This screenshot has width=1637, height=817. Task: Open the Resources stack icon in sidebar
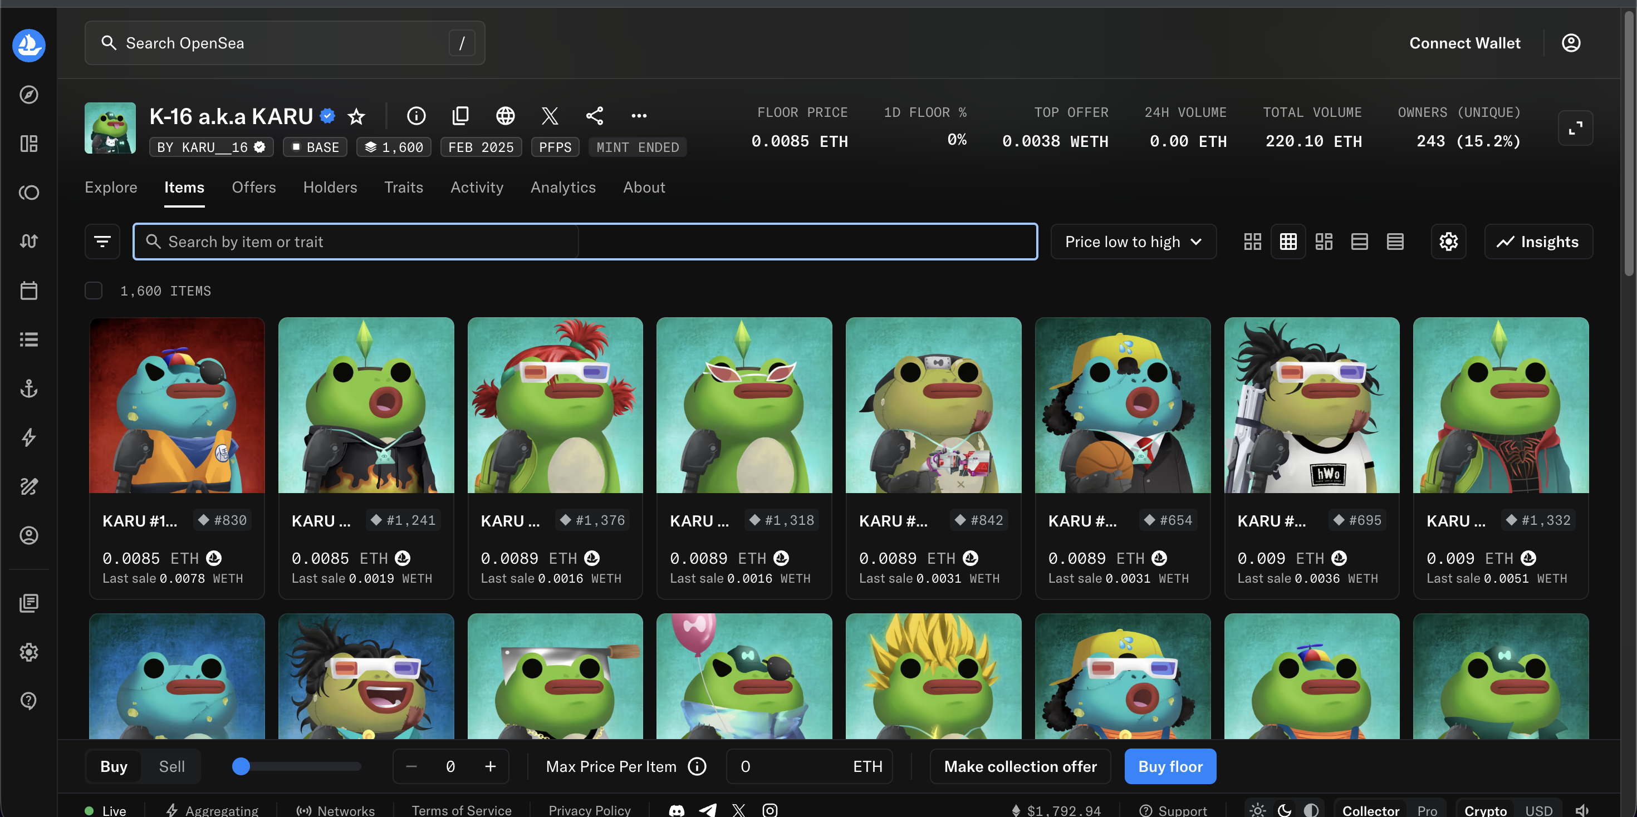pyautogui.click(x=28, y=603)
